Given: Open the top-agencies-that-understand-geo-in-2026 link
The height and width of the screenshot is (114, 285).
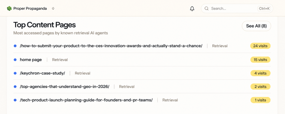Looking at the screenshot, I should point(65,87).
